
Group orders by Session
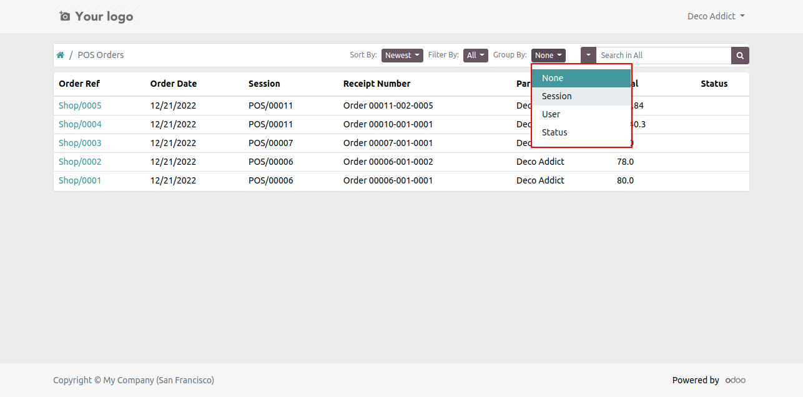[581, 96]
